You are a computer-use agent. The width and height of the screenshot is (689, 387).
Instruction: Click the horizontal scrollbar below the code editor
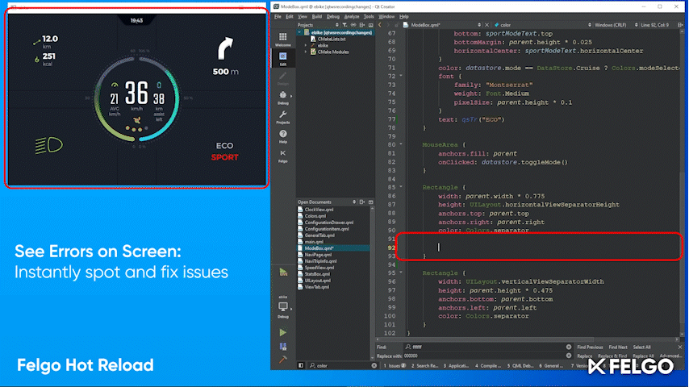coord(524,339)
